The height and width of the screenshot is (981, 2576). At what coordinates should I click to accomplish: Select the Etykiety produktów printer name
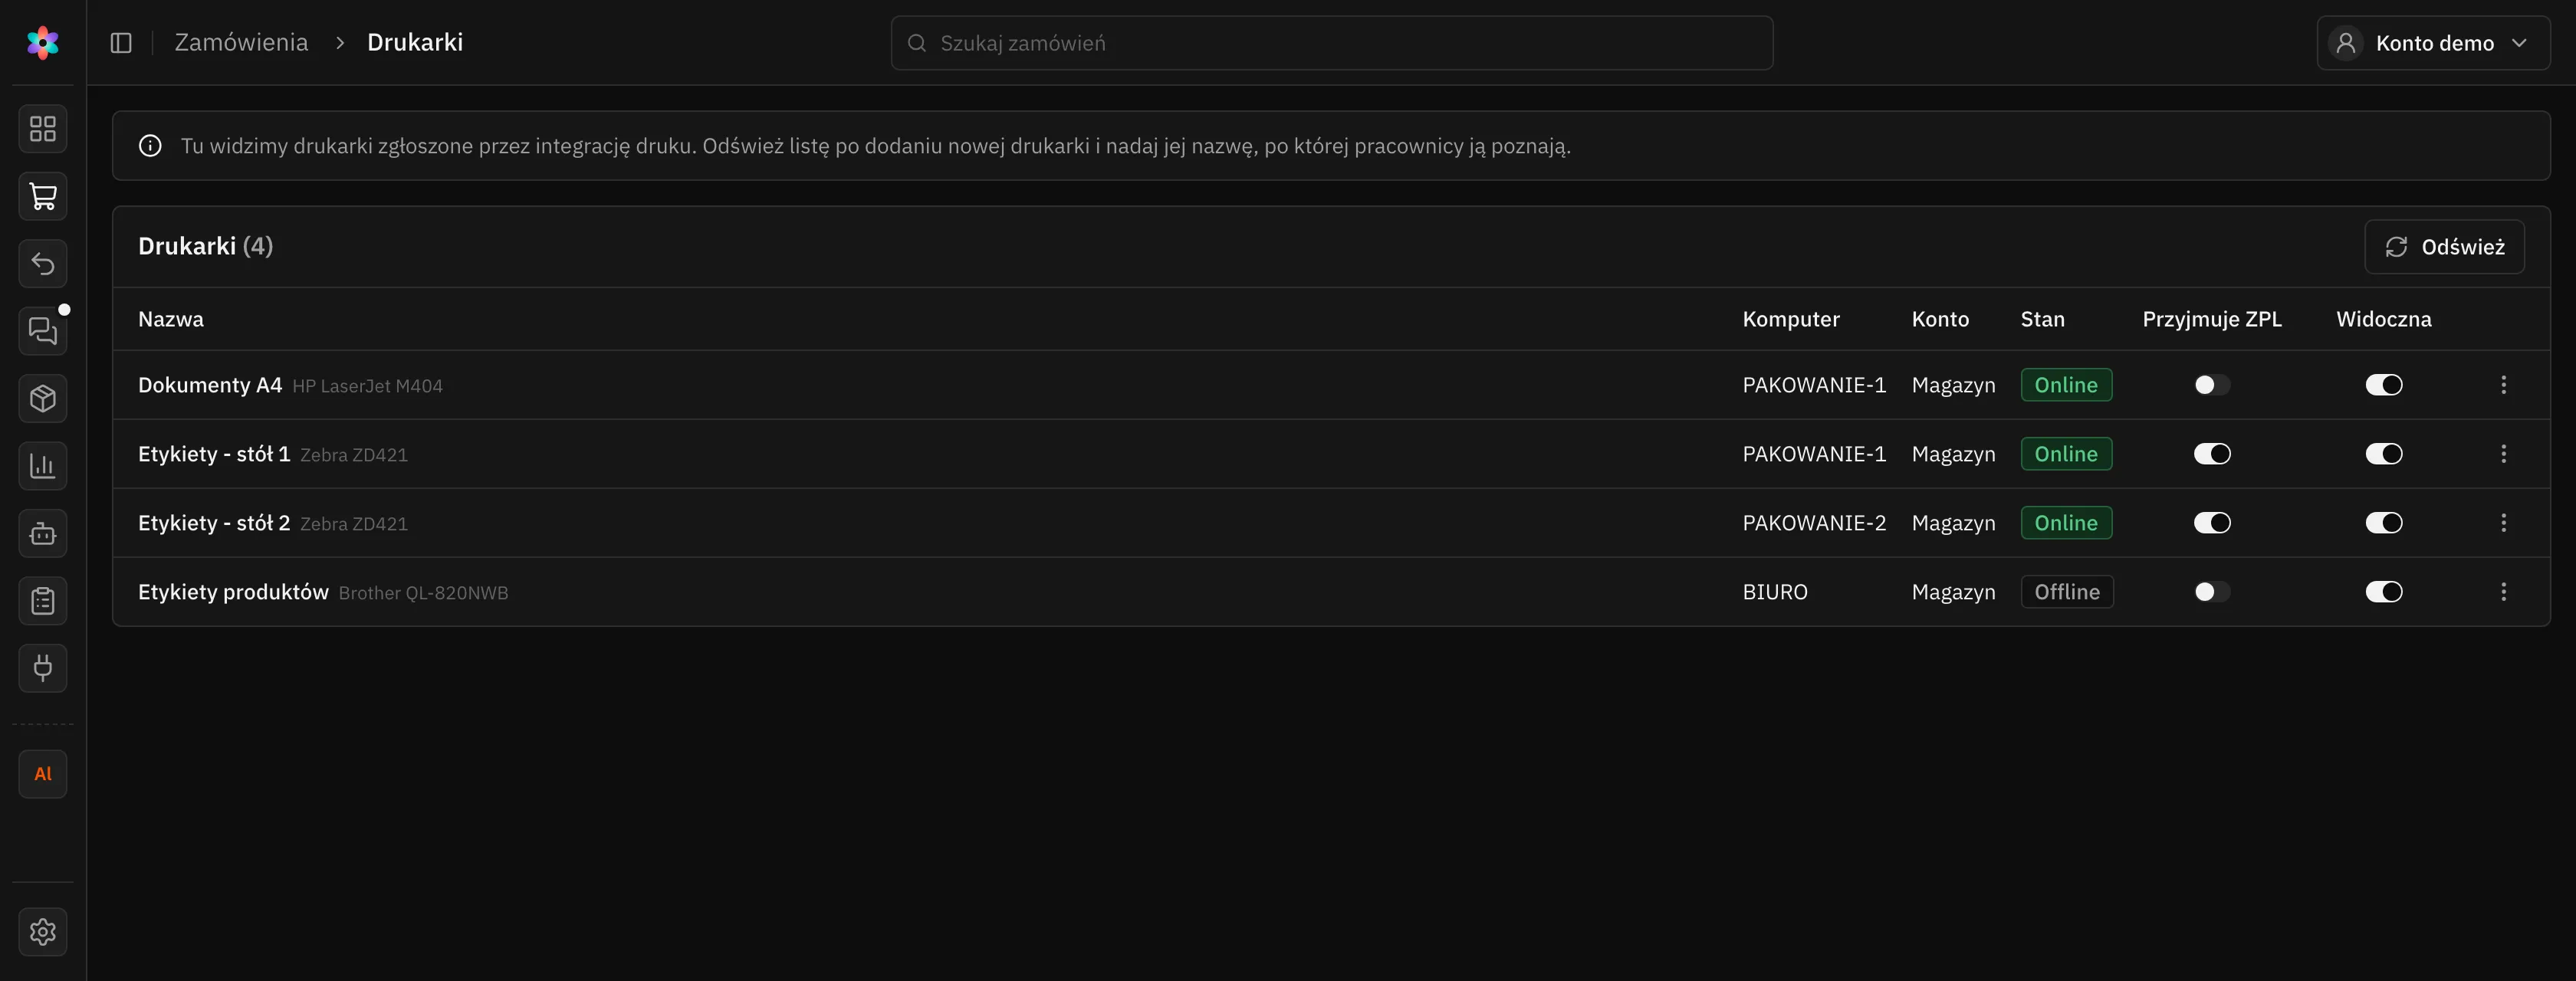pyautogui.click(x=233, y=592)
